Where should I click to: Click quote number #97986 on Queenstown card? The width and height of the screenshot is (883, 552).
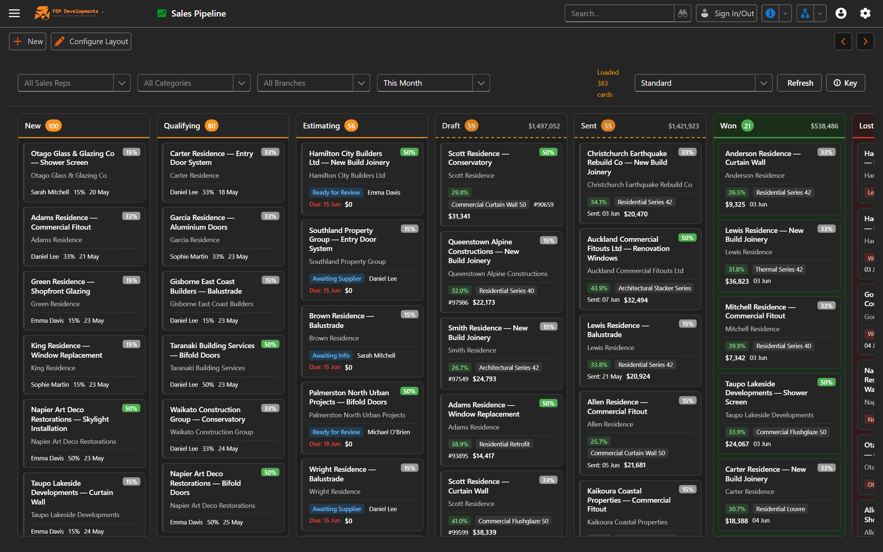coord(458,302)
